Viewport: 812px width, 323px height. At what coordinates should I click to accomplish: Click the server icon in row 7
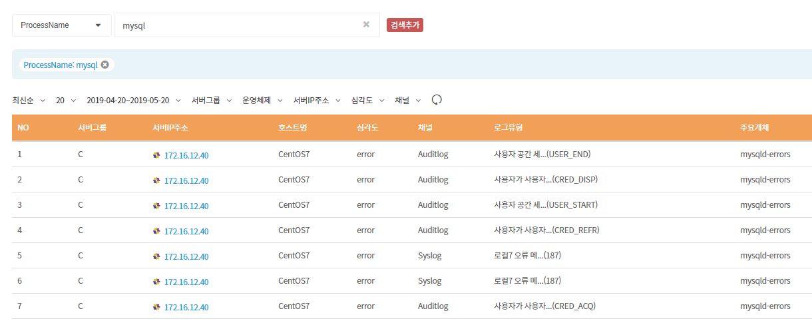tap(156, 306)
